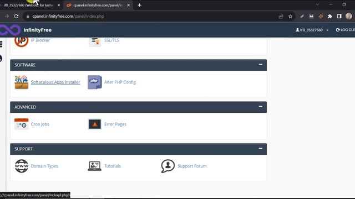Click the Error Pages warning icon
The width and height of the screenshot is (355, 199).
click(95, 124)
